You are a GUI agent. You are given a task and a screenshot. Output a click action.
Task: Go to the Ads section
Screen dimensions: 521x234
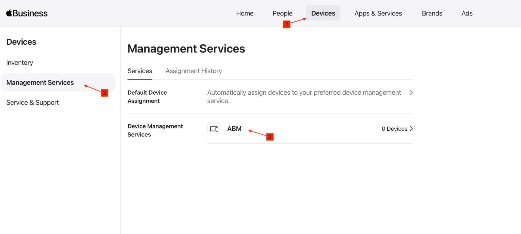(467, 13)
